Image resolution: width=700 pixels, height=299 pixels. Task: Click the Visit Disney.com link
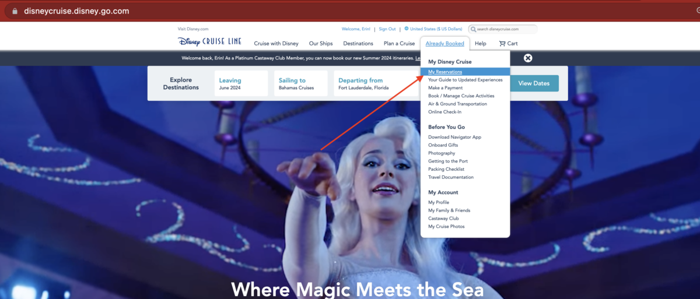(193, 29)
